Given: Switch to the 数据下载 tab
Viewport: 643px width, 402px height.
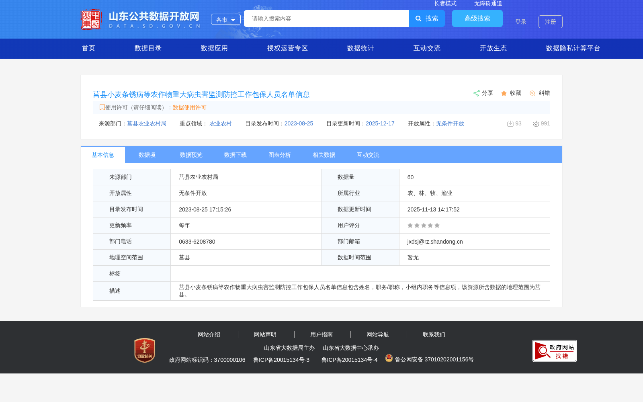Looking at the screenshot, I should point(235,155).
